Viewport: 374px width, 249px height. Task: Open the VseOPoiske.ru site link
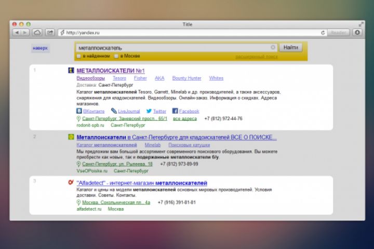coord(92,171)
